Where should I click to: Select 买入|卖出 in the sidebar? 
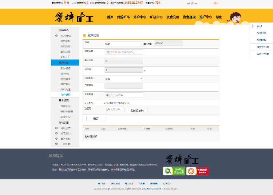(x=66, y=36)
